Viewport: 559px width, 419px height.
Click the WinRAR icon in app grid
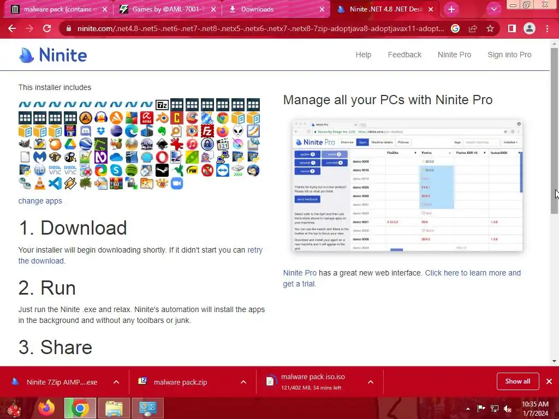pyautogui.click(x=116, y=183)
